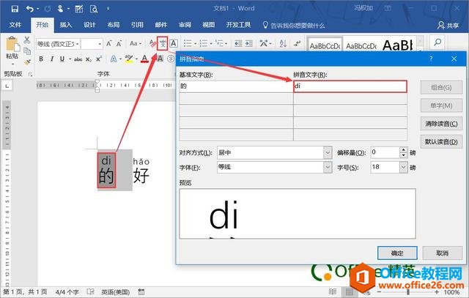Click the Undo arrow in the quick access toolbar

coord(30,8)
